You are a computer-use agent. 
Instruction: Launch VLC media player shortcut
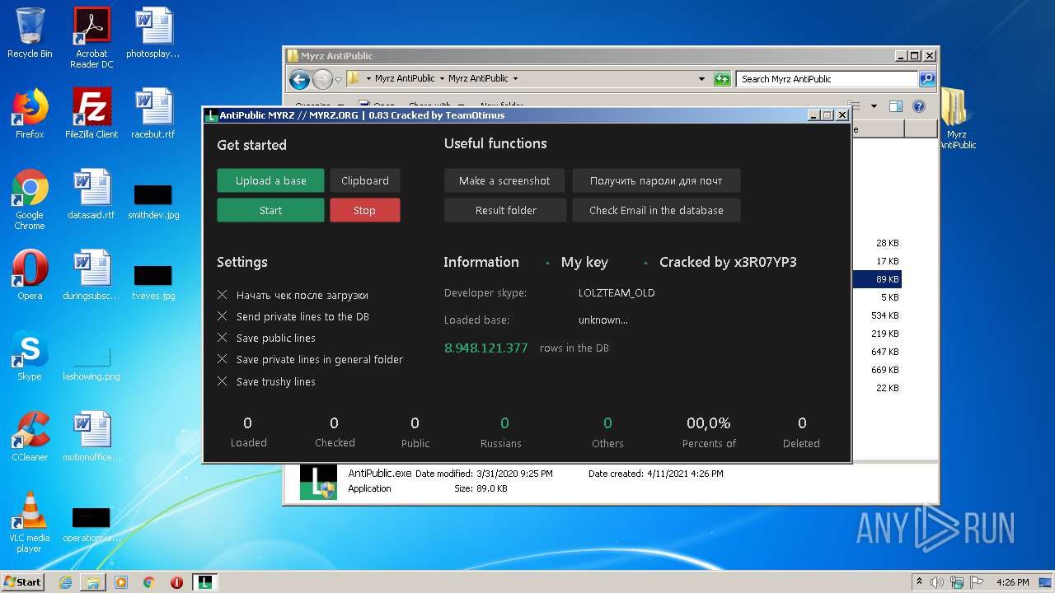pos(30,522)
